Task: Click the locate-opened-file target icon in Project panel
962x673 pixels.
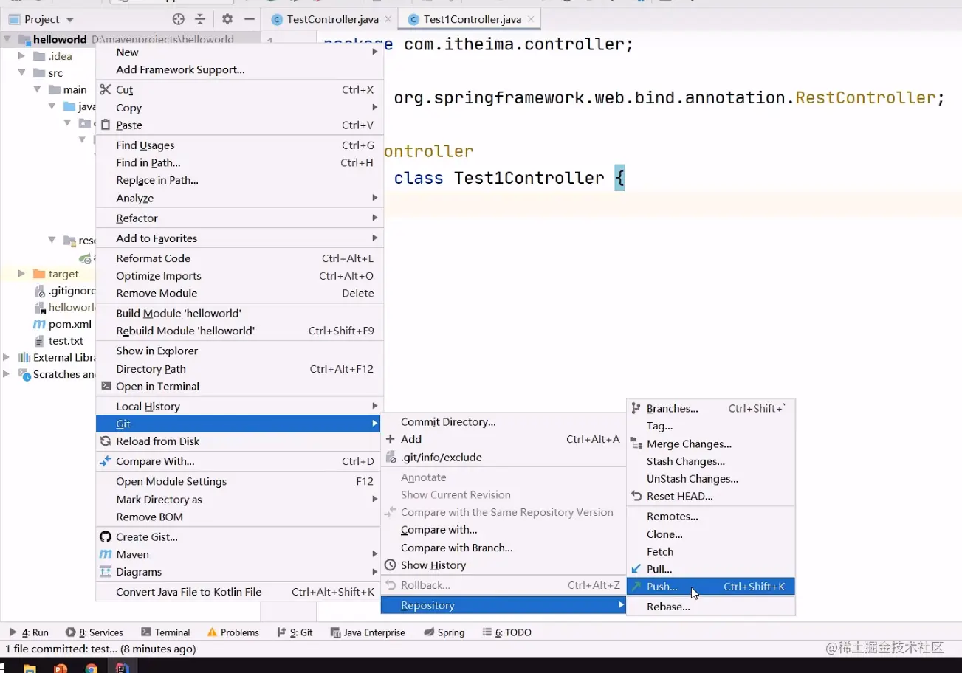Action: tap(179, 19)
